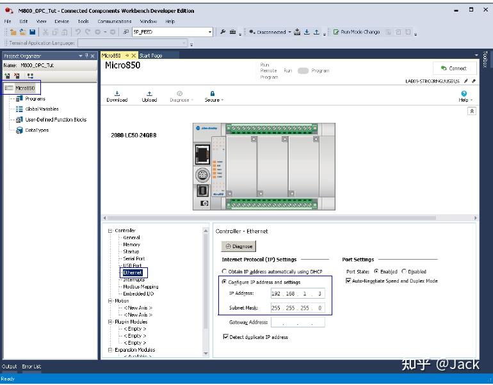Open the SP_FEED combo box dropdown

coord(210,32)
